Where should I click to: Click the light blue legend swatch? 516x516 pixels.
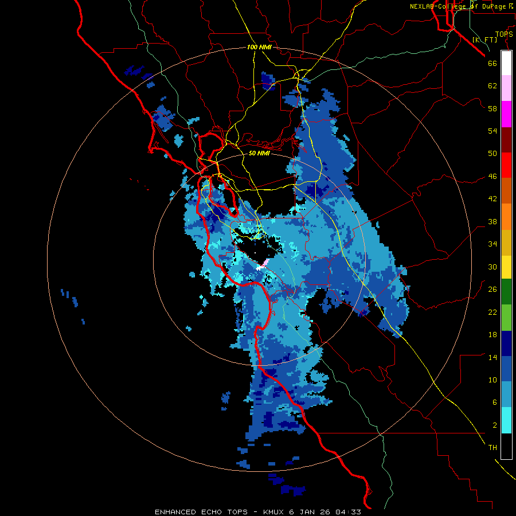506,394
